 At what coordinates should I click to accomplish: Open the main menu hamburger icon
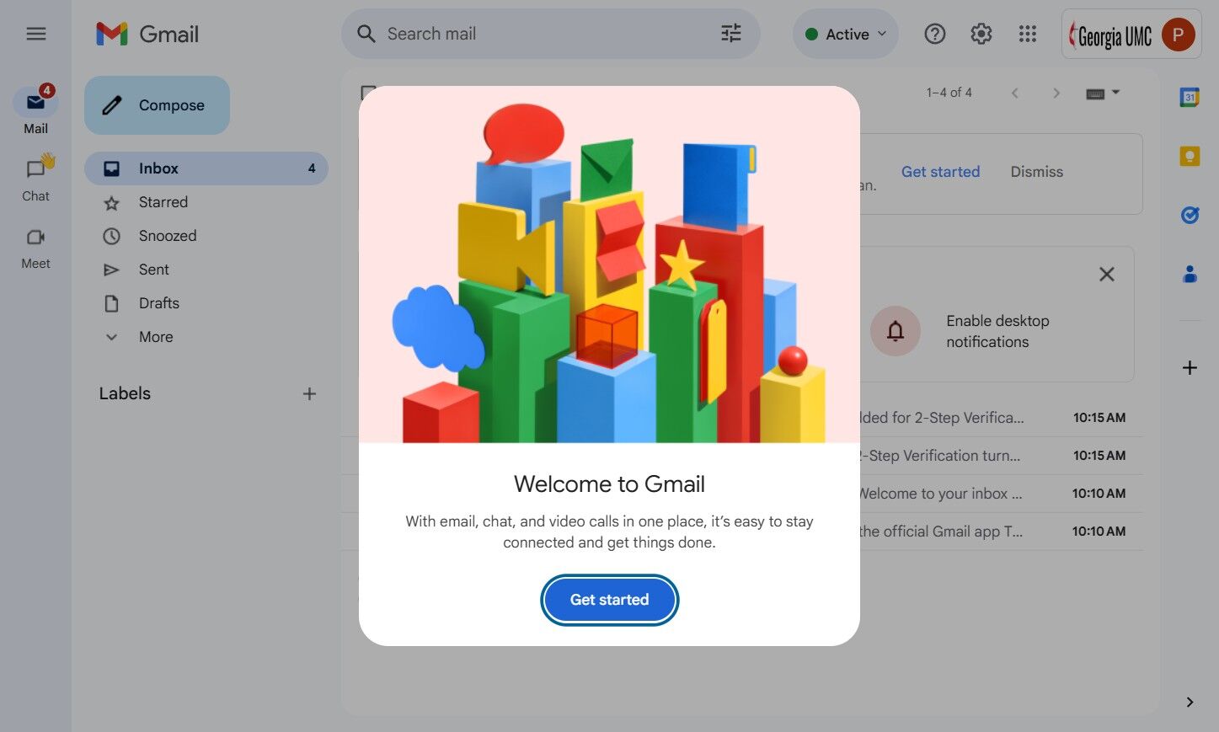tap(35, 34)
